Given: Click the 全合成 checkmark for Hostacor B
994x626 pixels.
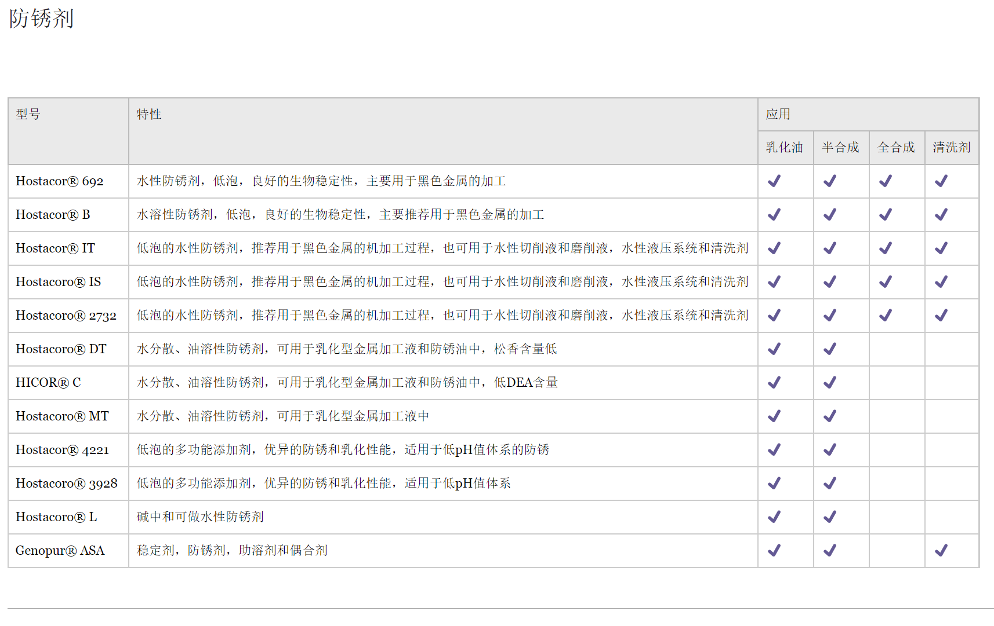Looking at the screenshot, I should pyautogui.click(x=885, y=215).
